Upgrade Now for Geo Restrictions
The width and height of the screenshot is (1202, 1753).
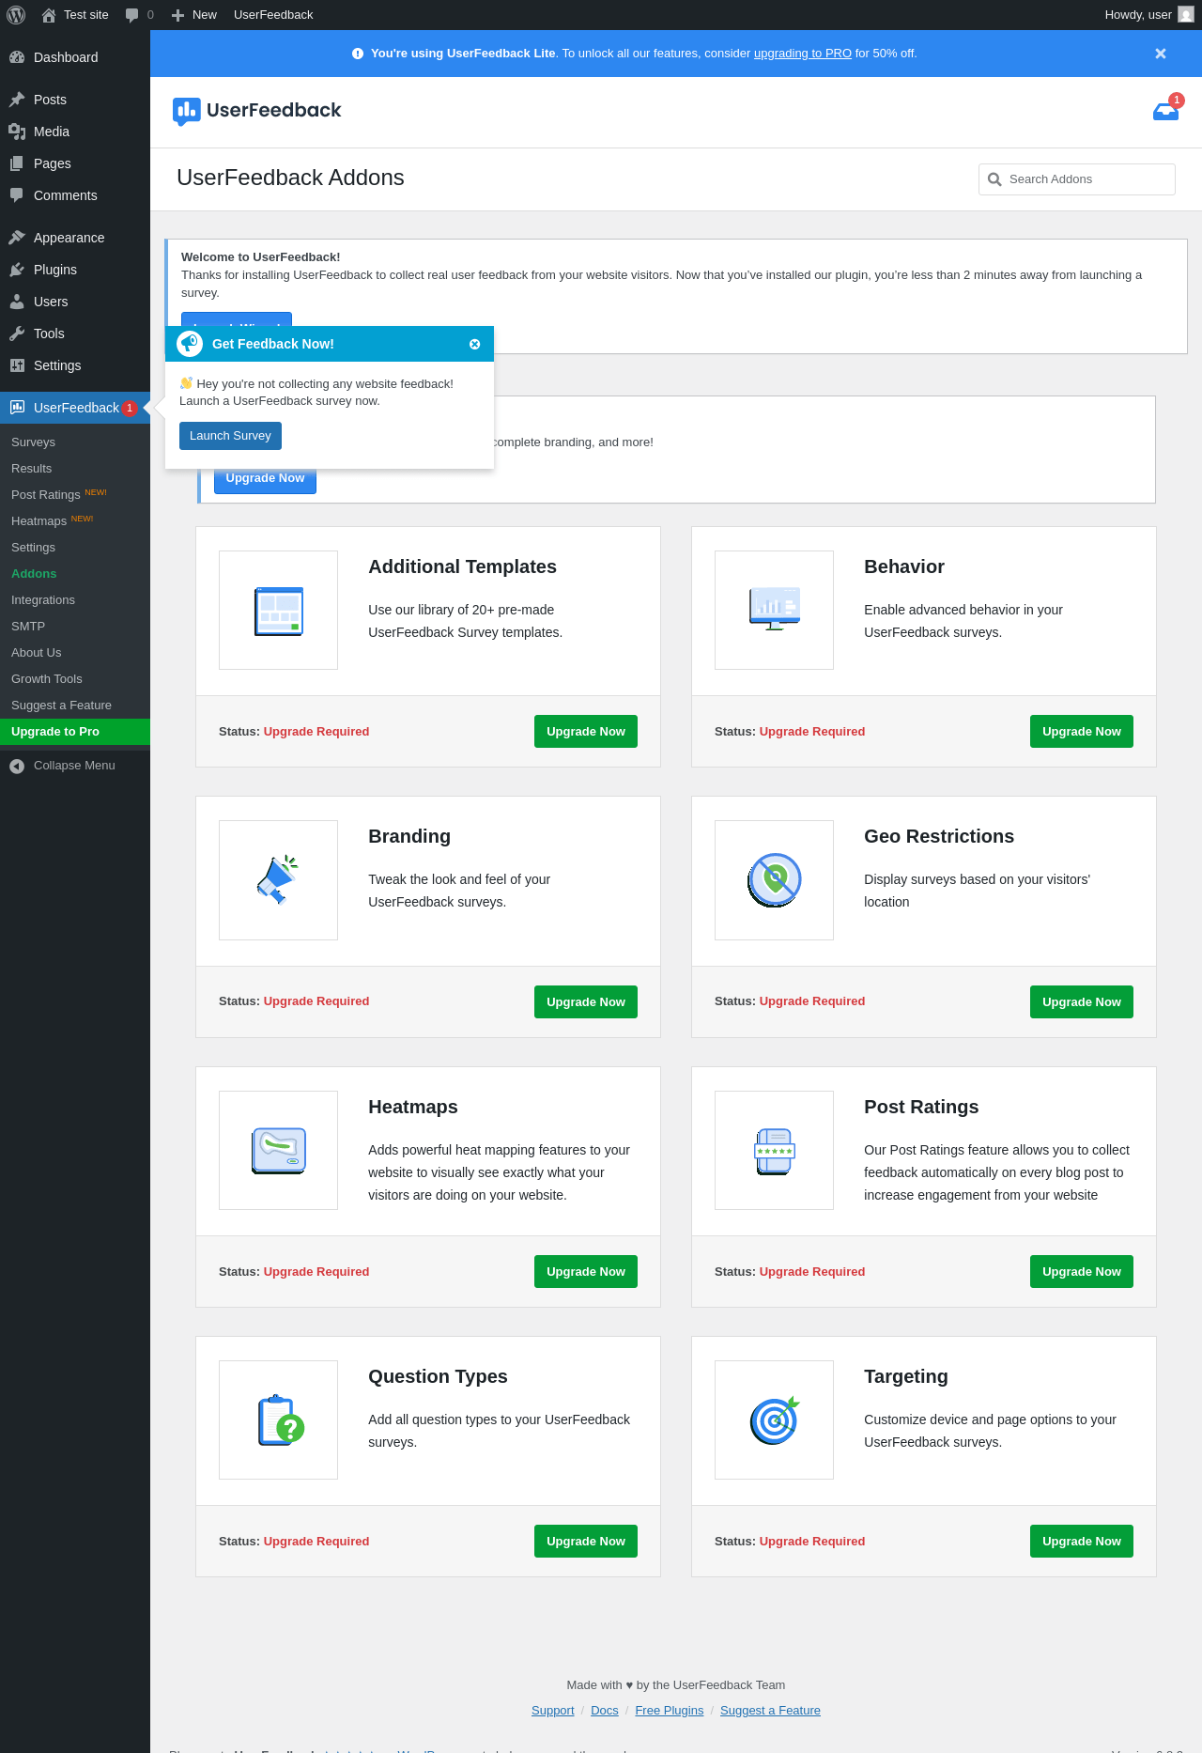1082,1002
